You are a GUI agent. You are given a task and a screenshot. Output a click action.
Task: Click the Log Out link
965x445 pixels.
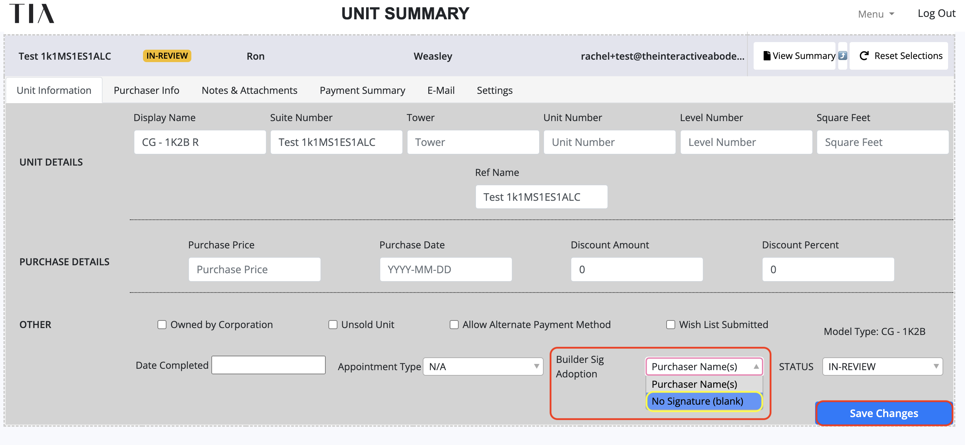click(936, 13)
